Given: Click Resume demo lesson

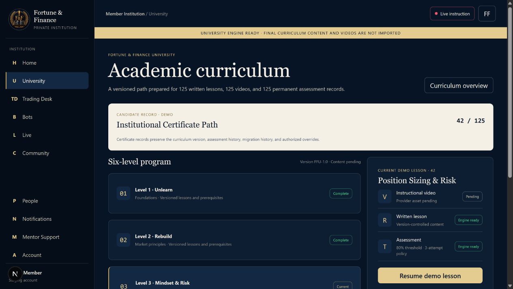Looking at the screenshot, I should 430,276.
